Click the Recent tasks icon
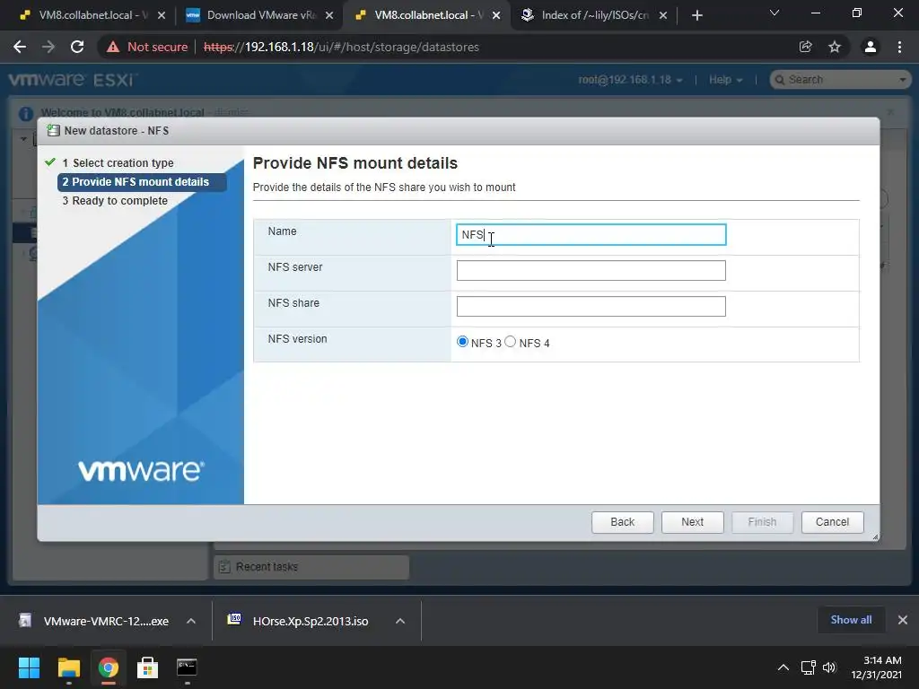919x689 pixels. coord(224,567)
